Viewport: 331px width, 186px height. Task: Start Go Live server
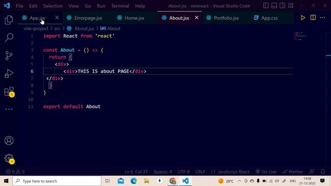266,172
